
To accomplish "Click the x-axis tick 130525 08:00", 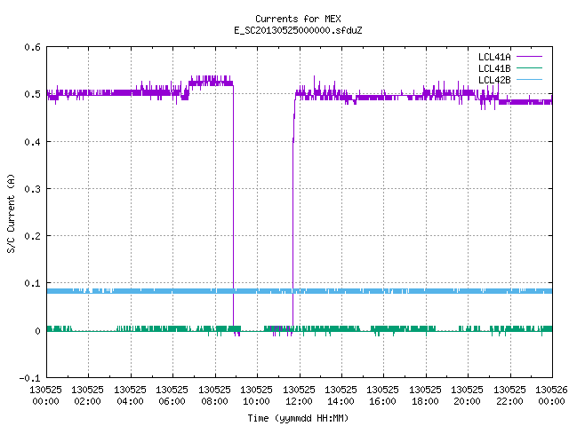I will [214, 396].
